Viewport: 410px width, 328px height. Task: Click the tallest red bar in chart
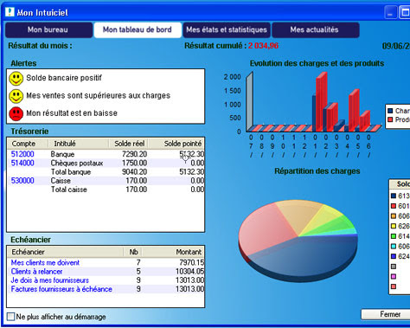coord(321,102)
